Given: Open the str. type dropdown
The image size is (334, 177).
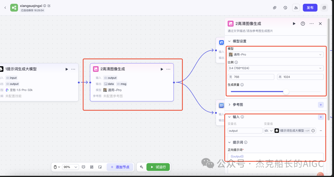Looking at the screenshot, I should click(x=268, y=131).
